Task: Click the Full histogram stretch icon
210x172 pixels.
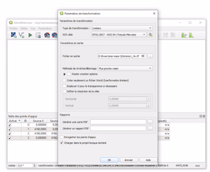Action: point(191,35)
